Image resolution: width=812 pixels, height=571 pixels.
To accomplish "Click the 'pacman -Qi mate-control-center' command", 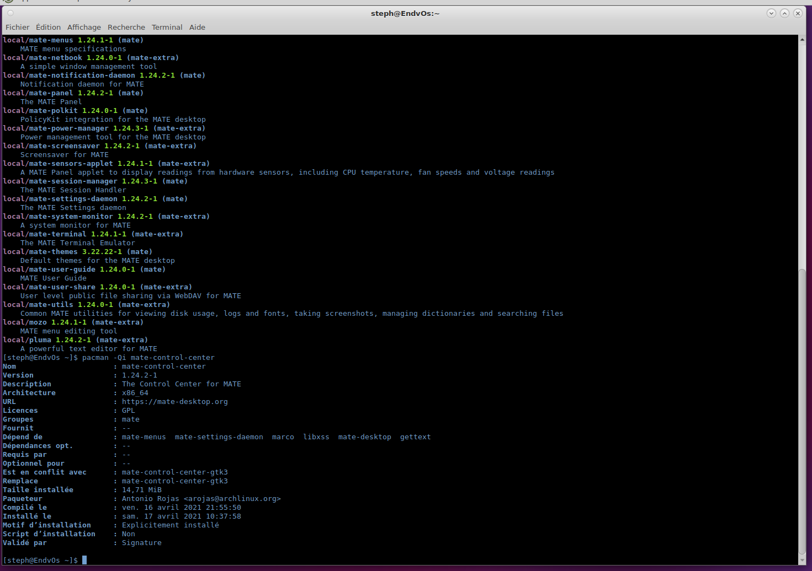I will (148, 358).
